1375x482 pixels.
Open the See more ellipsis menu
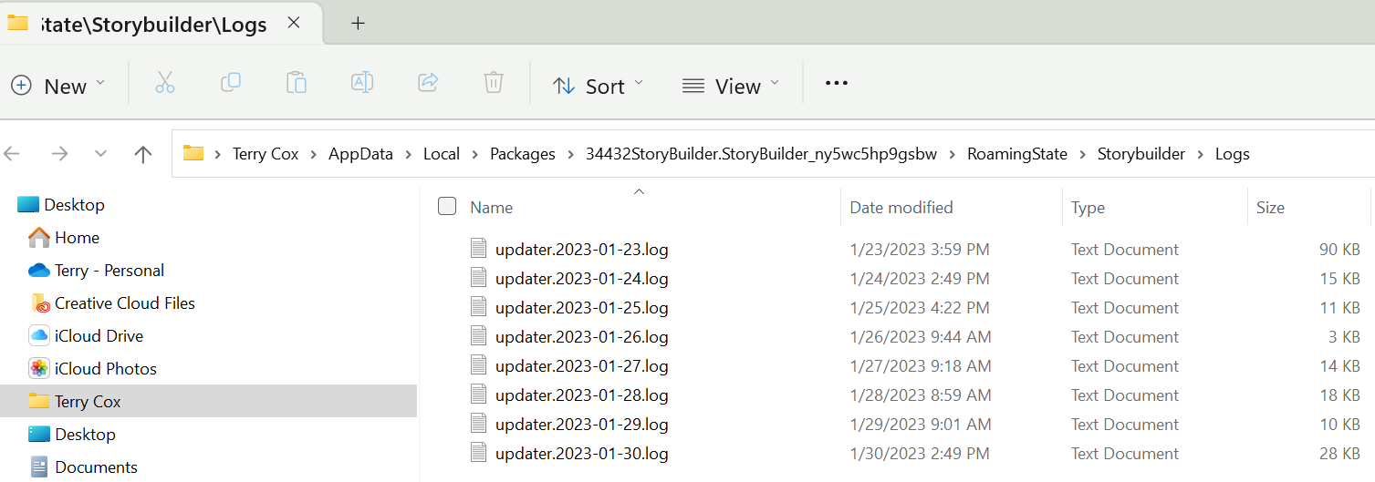coord(836,84)
